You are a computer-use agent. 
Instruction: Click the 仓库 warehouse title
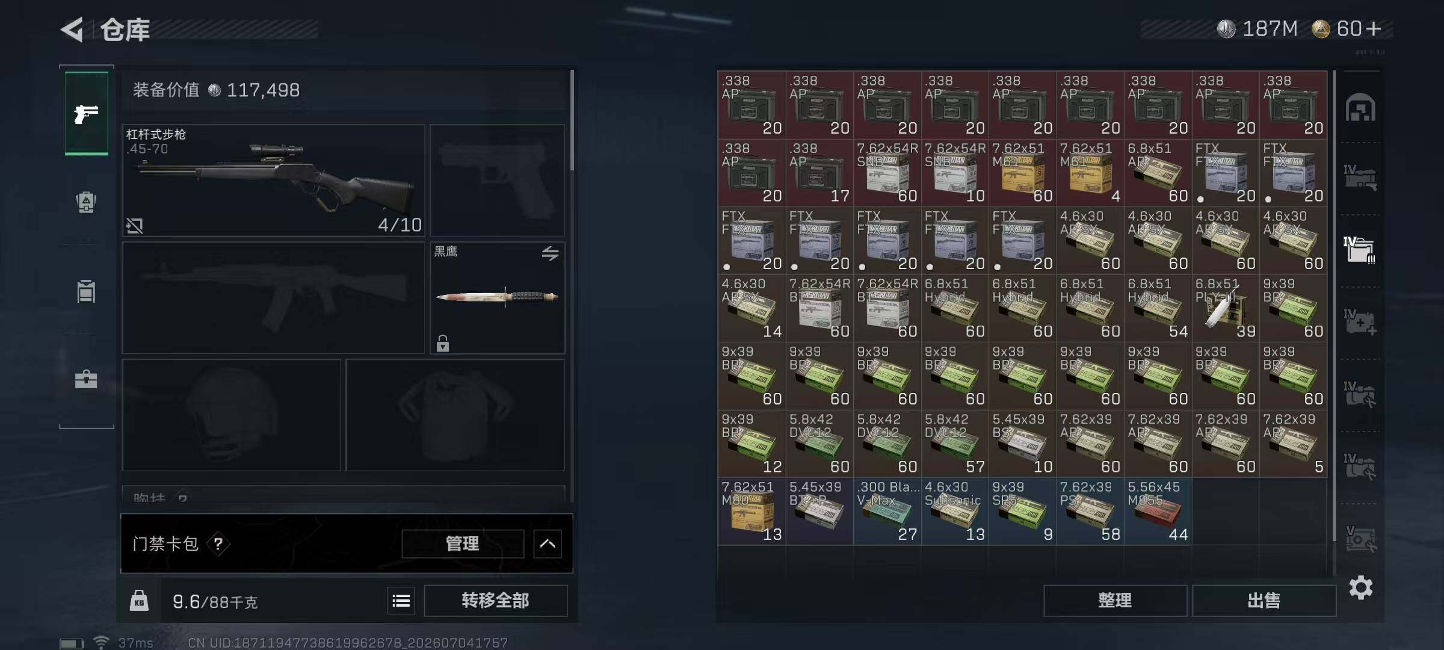(125, 30)
